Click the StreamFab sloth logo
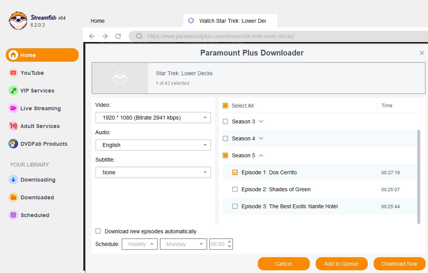The width and height of the screenshot is (428, 273). 18,21
